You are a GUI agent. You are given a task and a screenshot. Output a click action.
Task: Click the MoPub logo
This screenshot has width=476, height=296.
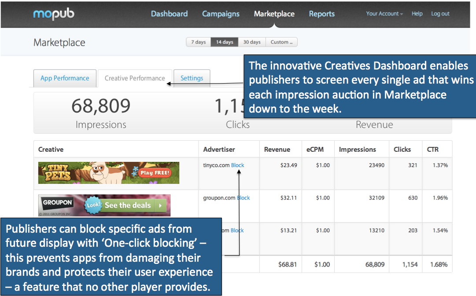[54, 14]
